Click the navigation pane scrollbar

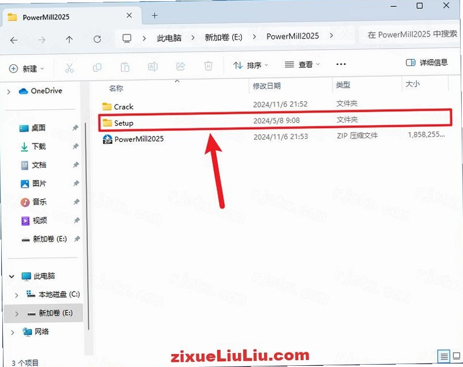[x=87, y=226]
